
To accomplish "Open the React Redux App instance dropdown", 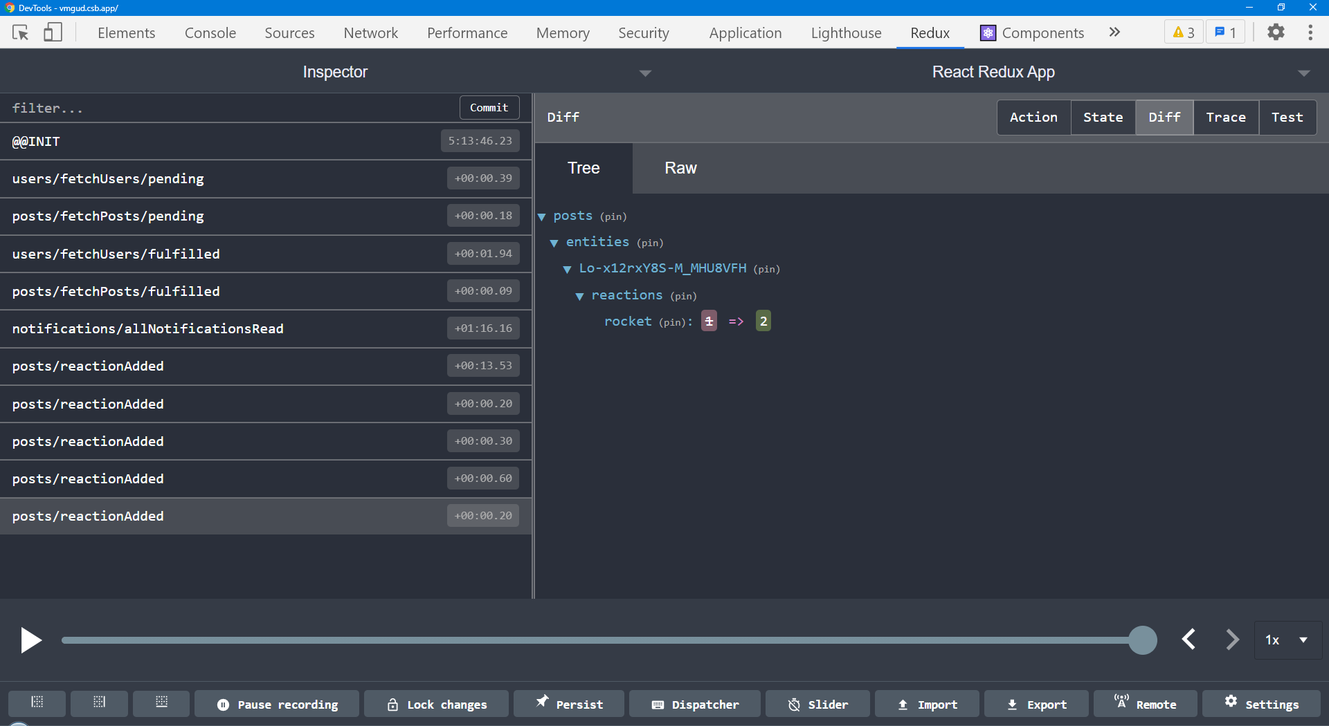I will (x=994, y=72).
